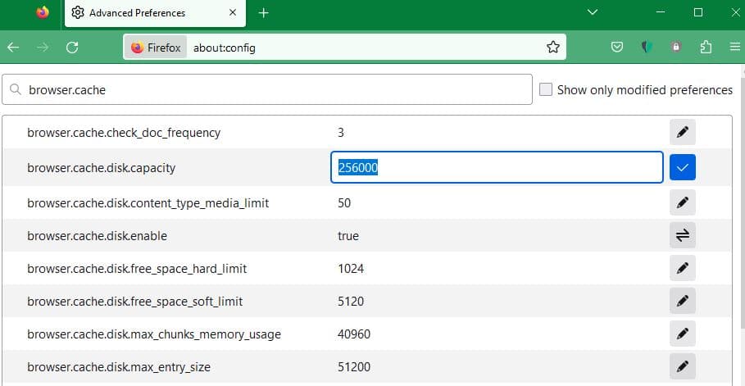Edit browser.cache.disk.max_entry_size pencil icon
745x386 pixels.
pos(682,366)
